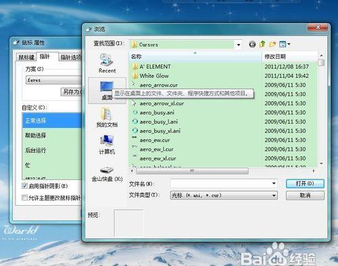Expand the 文件类型 光标 dropdown
This screenshot has width=338, height=266.
point(274,196)
